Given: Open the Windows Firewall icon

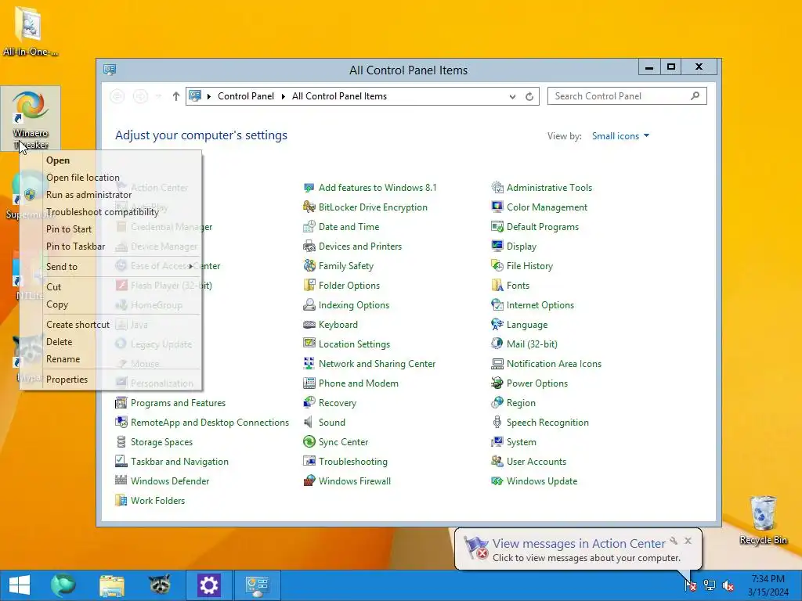Looking at the screenshot, I should [x=309, y=481].
